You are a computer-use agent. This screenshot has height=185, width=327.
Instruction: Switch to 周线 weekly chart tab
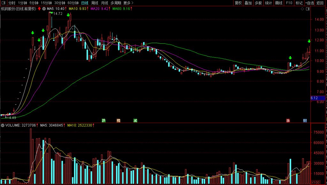point(95,3)
